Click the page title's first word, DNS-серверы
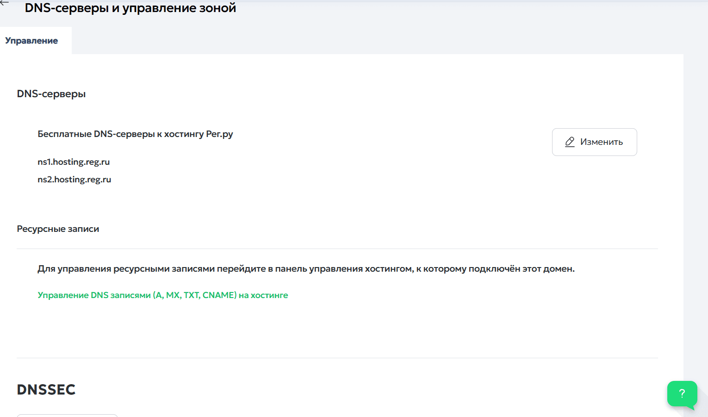This screenshot has width=708, height=417. 67,8
